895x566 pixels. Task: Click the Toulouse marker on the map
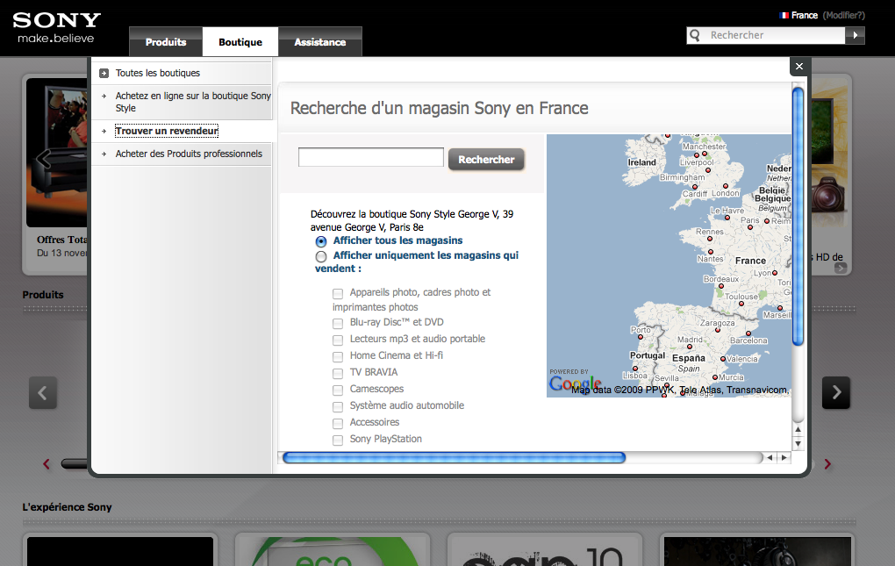[741, 304]
